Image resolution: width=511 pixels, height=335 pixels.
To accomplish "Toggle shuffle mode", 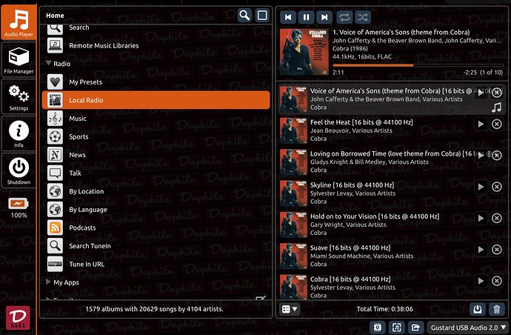I will (363, 16).
